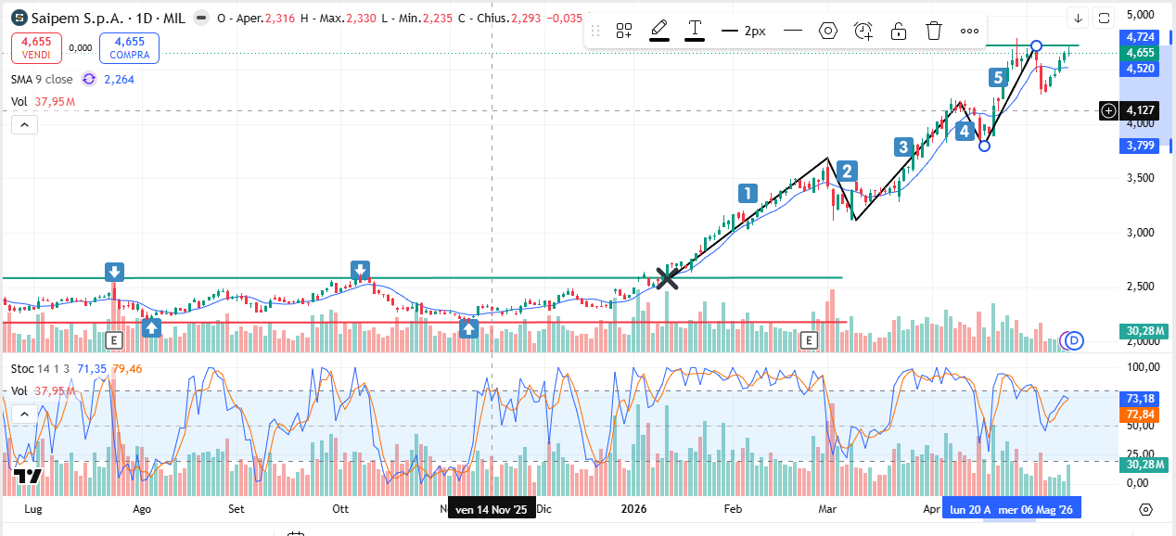This screenshot has height=536, width=1176.
Task: Collapse the main chart legend with the chevron
Action: 24,124
